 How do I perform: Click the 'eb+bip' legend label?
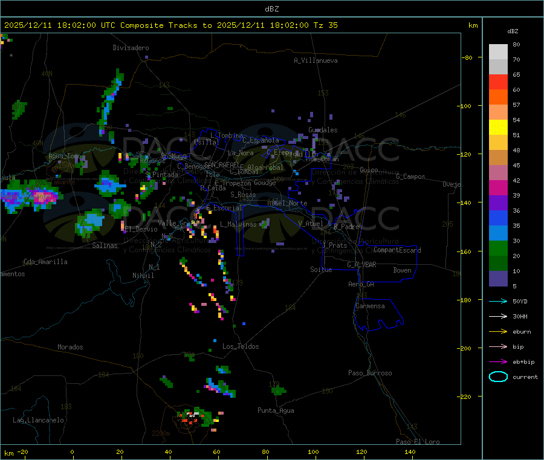tap(523, 362)
